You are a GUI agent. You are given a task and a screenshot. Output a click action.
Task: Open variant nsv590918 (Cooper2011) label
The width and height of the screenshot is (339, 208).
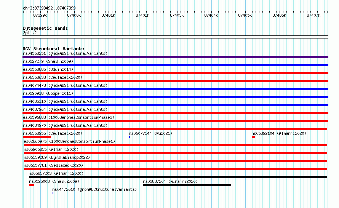(x=48, y=93)
